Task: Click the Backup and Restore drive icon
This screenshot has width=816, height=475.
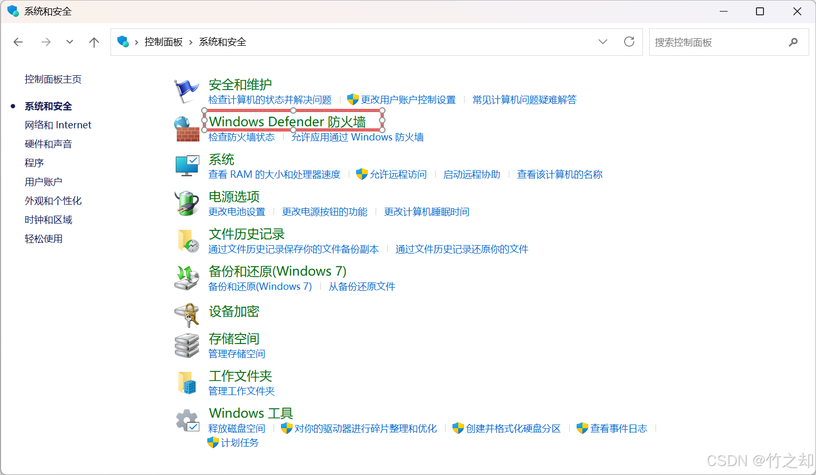Action: (x=187, y=278)
